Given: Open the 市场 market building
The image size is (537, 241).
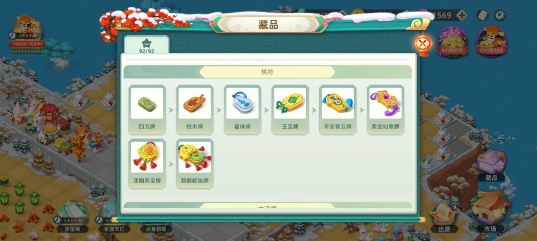Looking at the screenshot, I should tap(489, 212).
